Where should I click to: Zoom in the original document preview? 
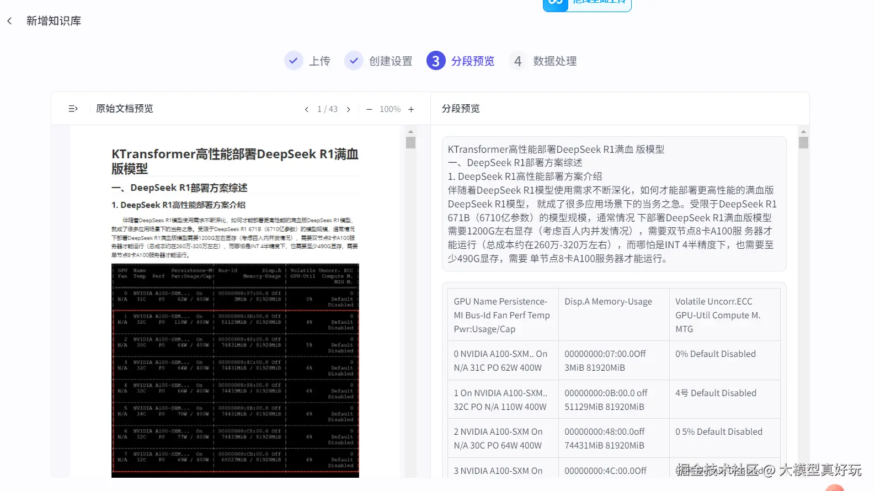click(411, 109)
